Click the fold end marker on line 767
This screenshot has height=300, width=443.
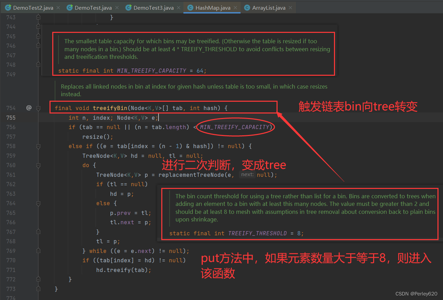38,232
